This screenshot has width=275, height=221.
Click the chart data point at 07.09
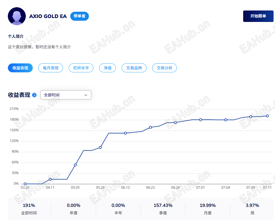(x=251, y=117)
